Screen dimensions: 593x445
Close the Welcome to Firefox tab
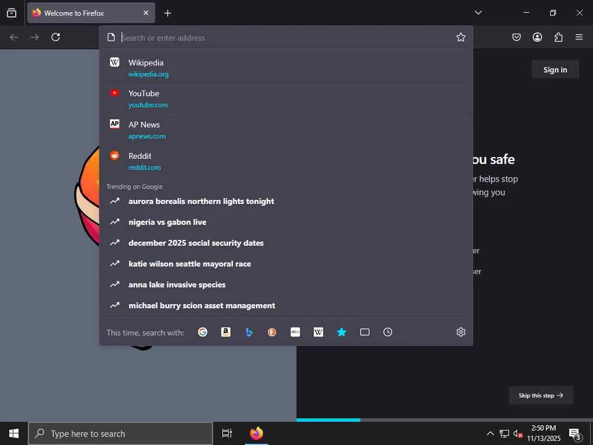tap(146, 13)
